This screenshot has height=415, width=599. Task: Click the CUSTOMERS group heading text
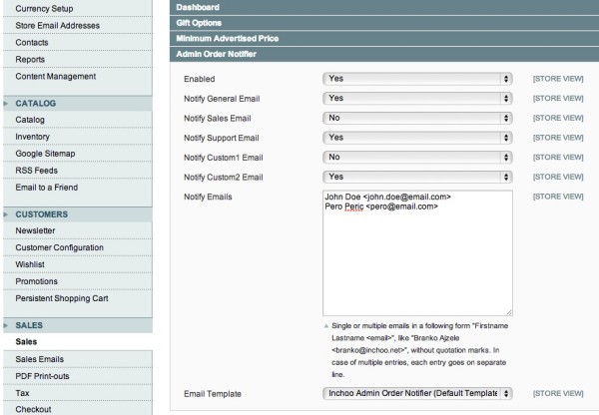pyautogui.click(x=42, y=214)
